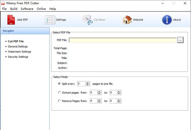
Task: Click the Remove Pages from number field
Action: point(94,101)
